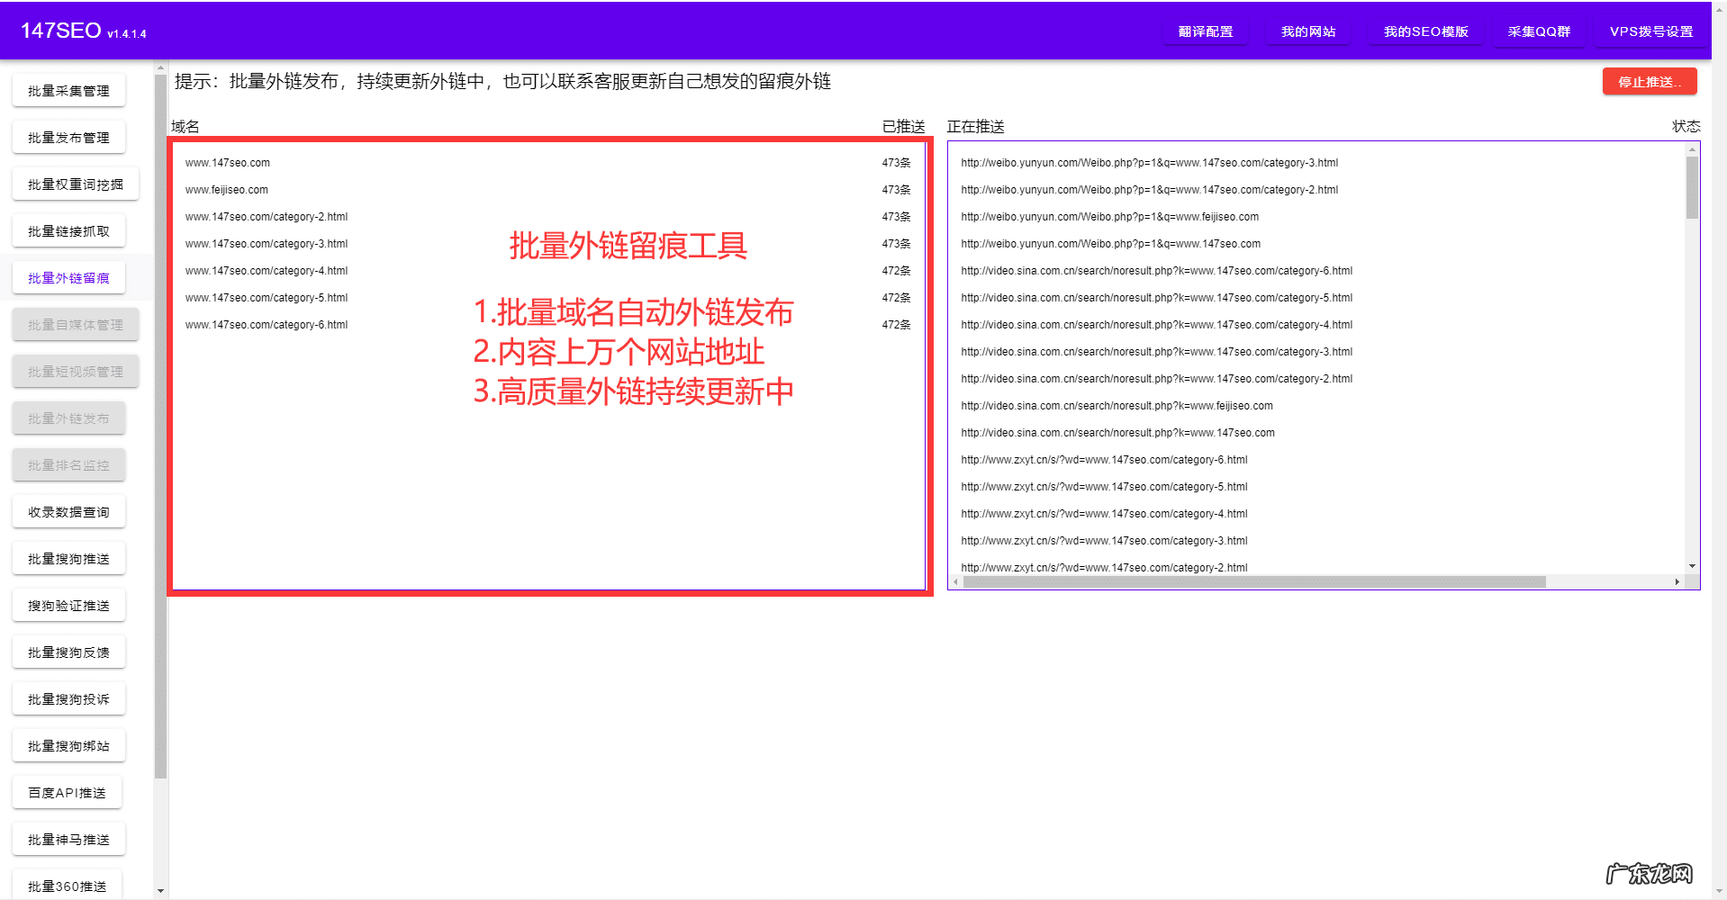This screenshot has height=900, width=1727.
Task: Click the www.feijiseo.com domain entry
Action: coord(226,189)
